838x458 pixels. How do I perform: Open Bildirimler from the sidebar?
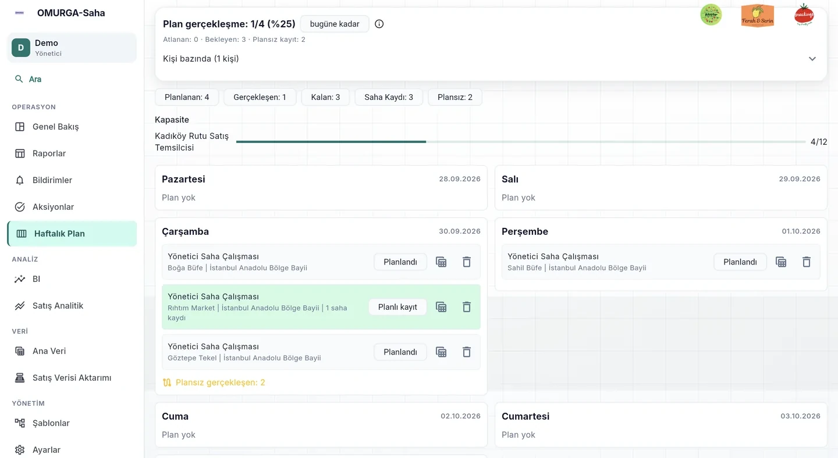coord(72,180)
